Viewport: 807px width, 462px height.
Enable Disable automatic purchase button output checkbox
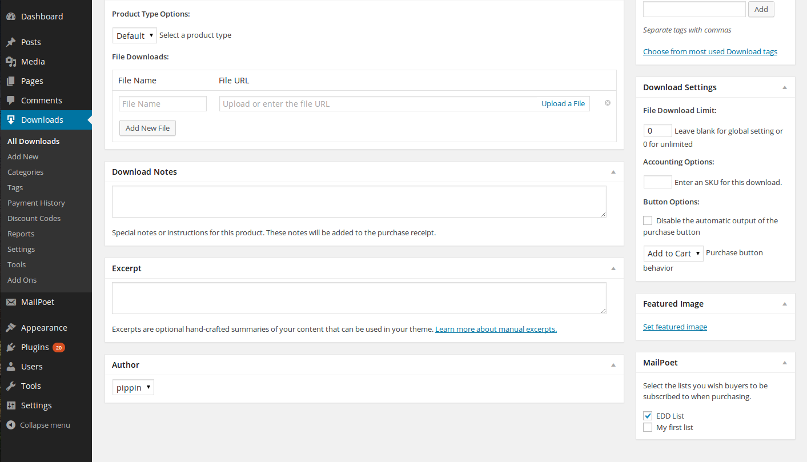point(648,220)
